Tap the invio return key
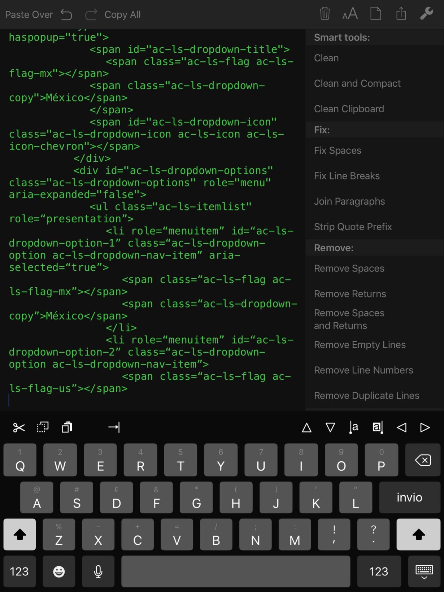 [x=410, y=497]
